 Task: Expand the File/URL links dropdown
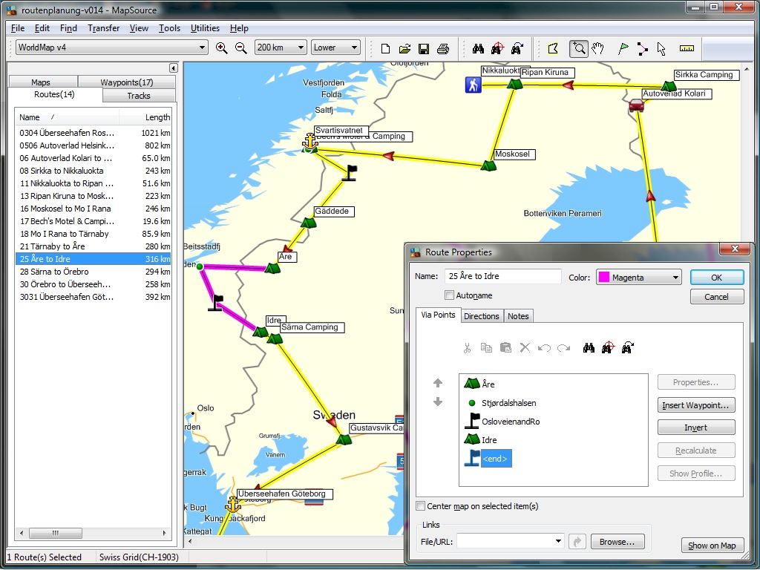(558, 541)
